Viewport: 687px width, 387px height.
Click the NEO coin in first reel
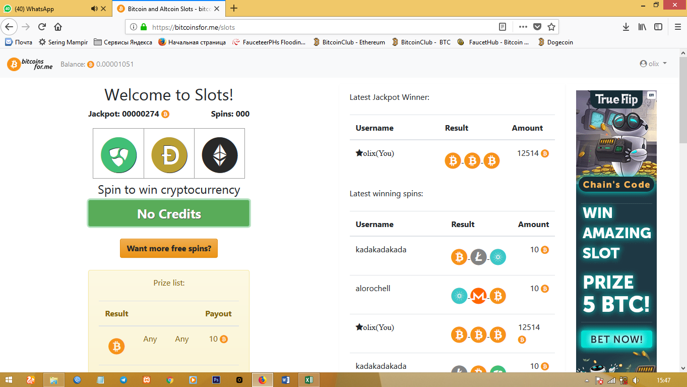coord(119,155)
